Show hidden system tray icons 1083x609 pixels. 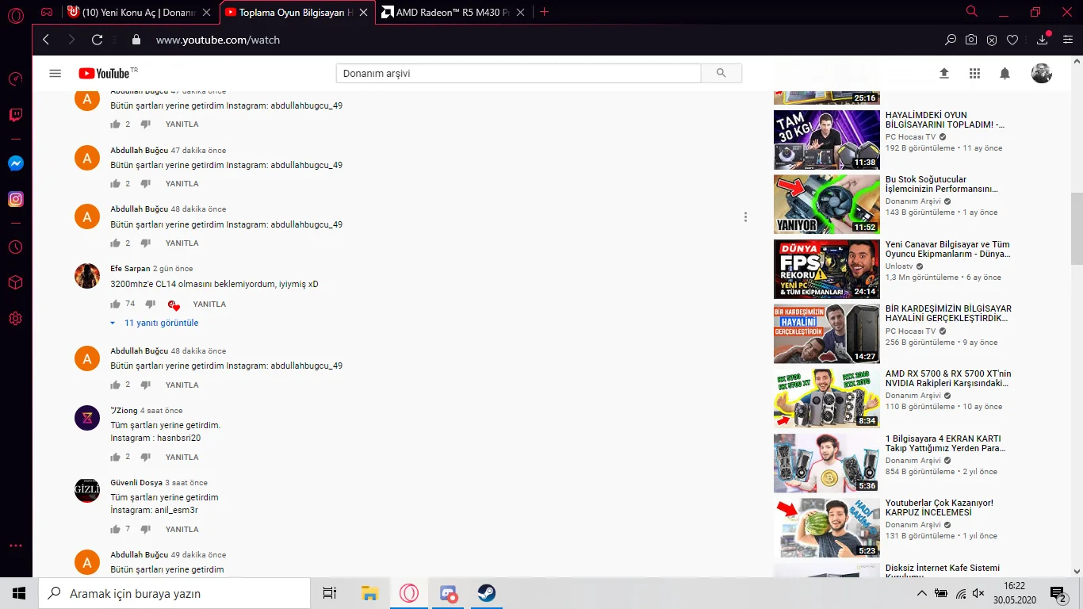[921, 593]
